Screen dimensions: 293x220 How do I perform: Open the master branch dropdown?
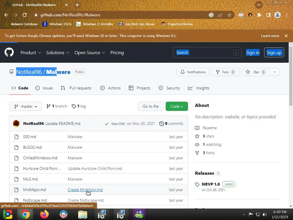tap(25, 107)
